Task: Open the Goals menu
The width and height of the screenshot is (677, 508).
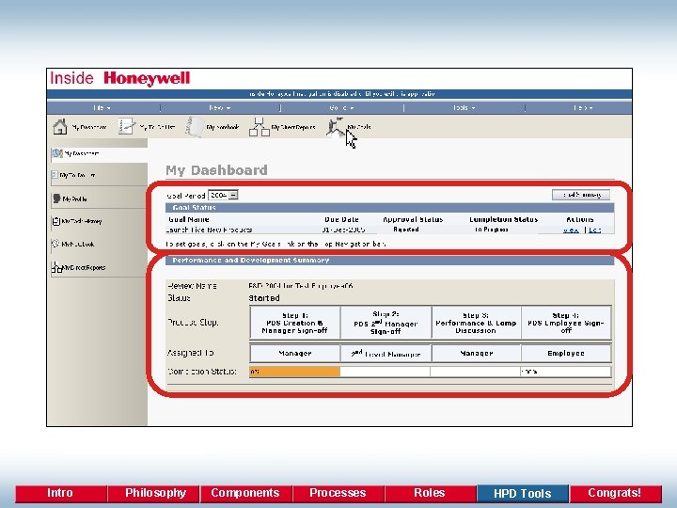Action: click(x=341, y=107)
